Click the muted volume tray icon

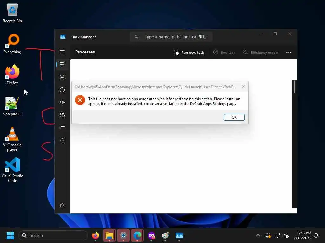coord(286,235)
